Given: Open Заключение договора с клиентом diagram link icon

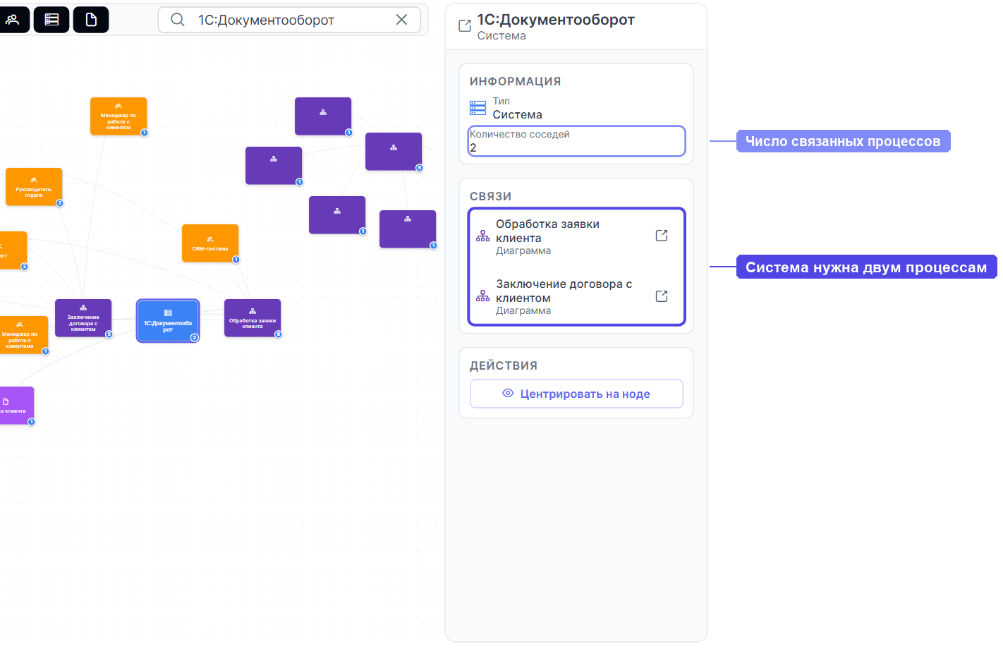Looking at the screenshot, I should click(662, 296).
